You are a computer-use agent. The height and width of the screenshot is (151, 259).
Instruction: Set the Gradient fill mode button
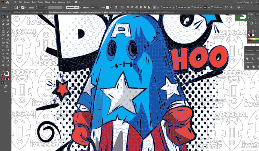pos(5,79)
